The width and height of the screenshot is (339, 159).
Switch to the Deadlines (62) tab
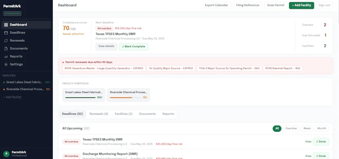[x=72, y=114]
